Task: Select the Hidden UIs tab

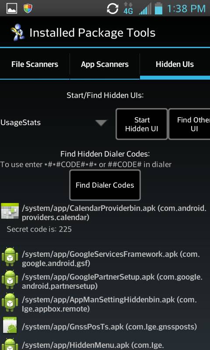Action: 175,64
